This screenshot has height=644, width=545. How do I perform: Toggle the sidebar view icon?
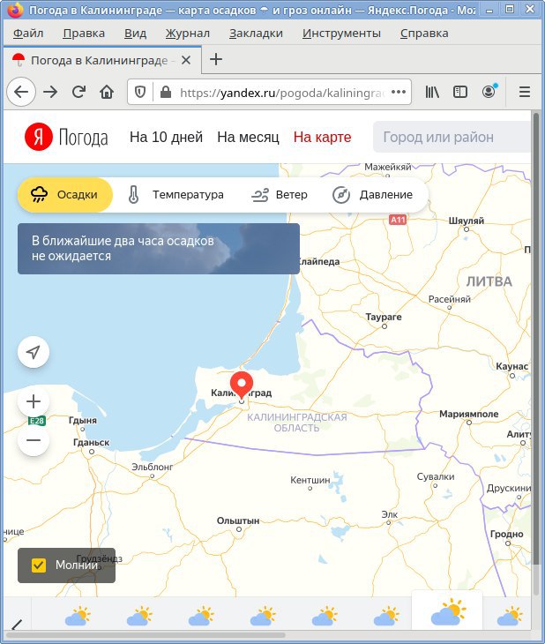click(x=460, y=92)
